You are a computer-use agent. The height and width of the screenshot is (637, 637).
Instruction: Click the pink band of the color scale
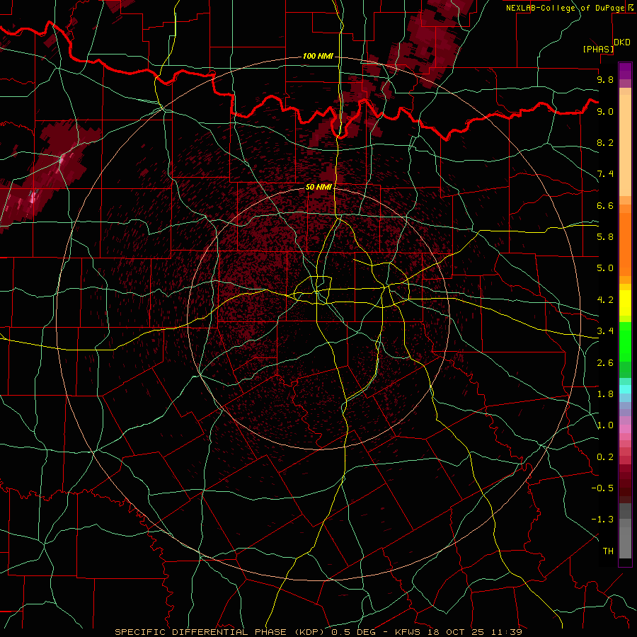(625, 429)
